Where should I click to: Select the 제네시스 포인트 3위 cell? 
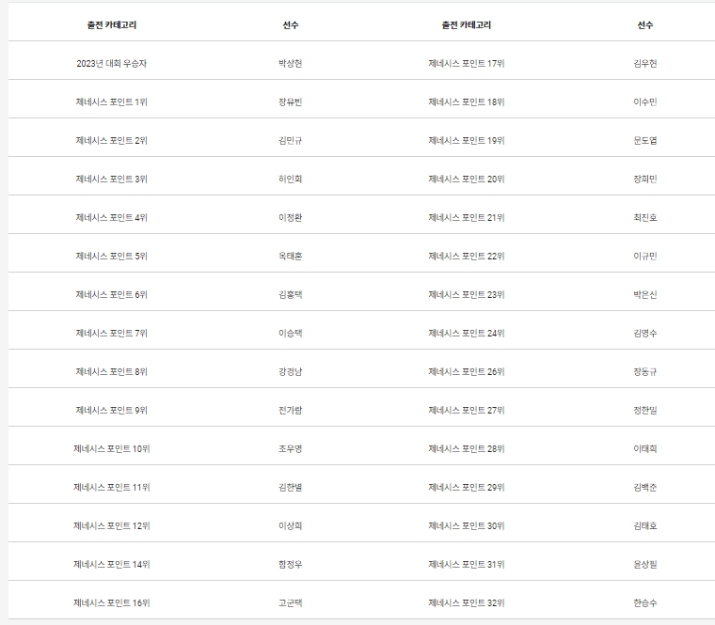[112, 179]
